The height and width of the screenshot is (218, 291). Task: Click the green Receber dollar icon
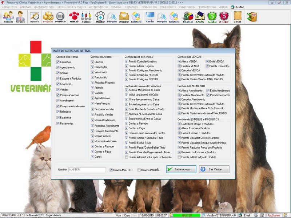pos(212,17)
